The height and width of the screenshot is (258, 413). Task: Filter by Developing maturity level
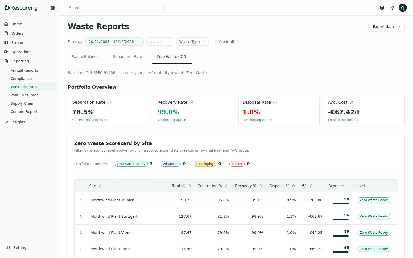point(205,164)
